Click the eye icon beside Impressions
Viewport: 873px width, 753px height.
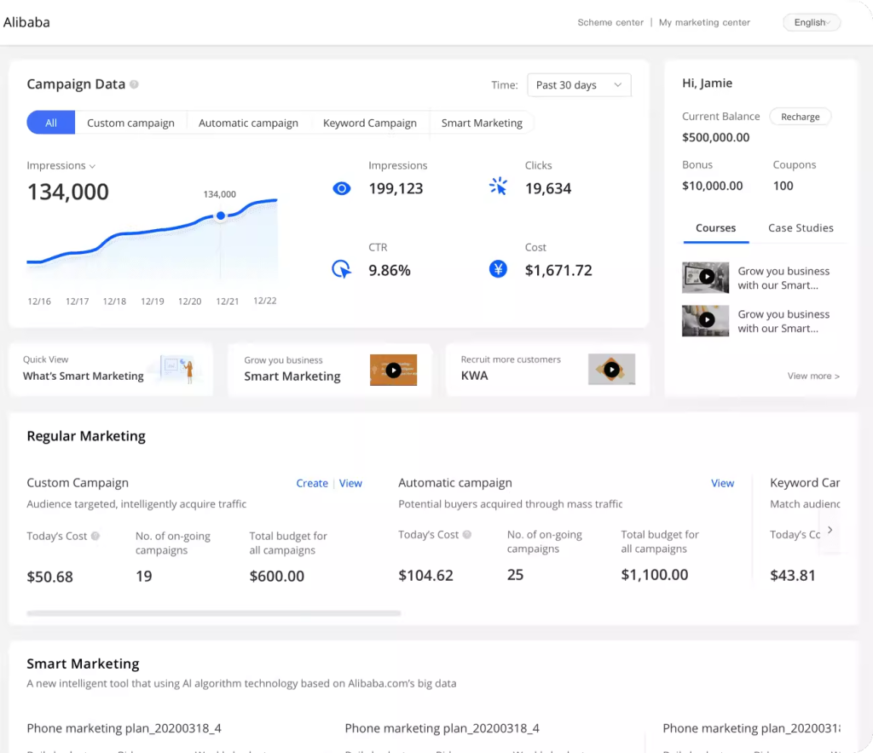pos(342,188)
